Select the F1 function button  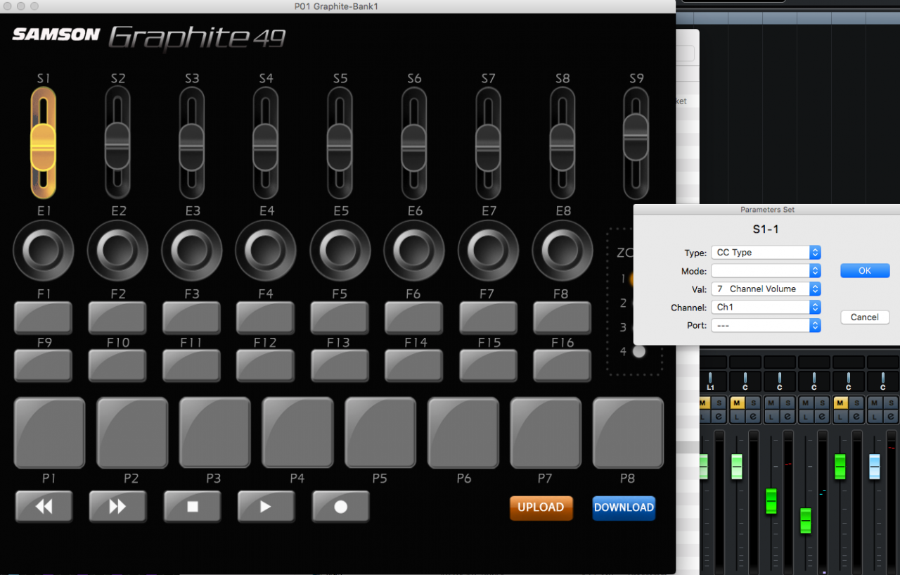44,317
